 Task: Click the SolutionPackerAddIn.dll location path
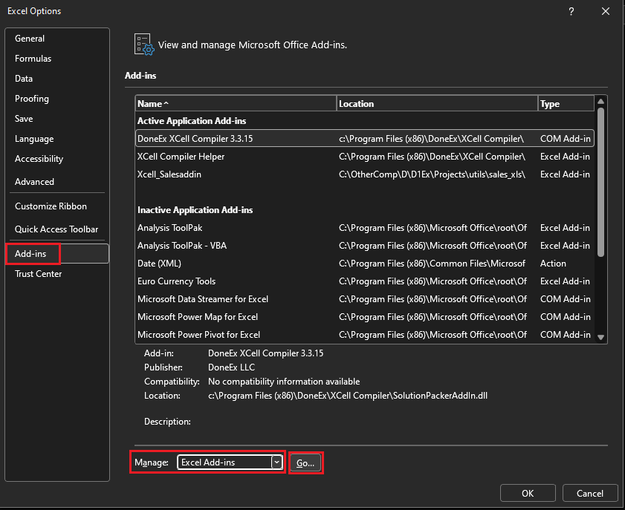pos(348,396)
